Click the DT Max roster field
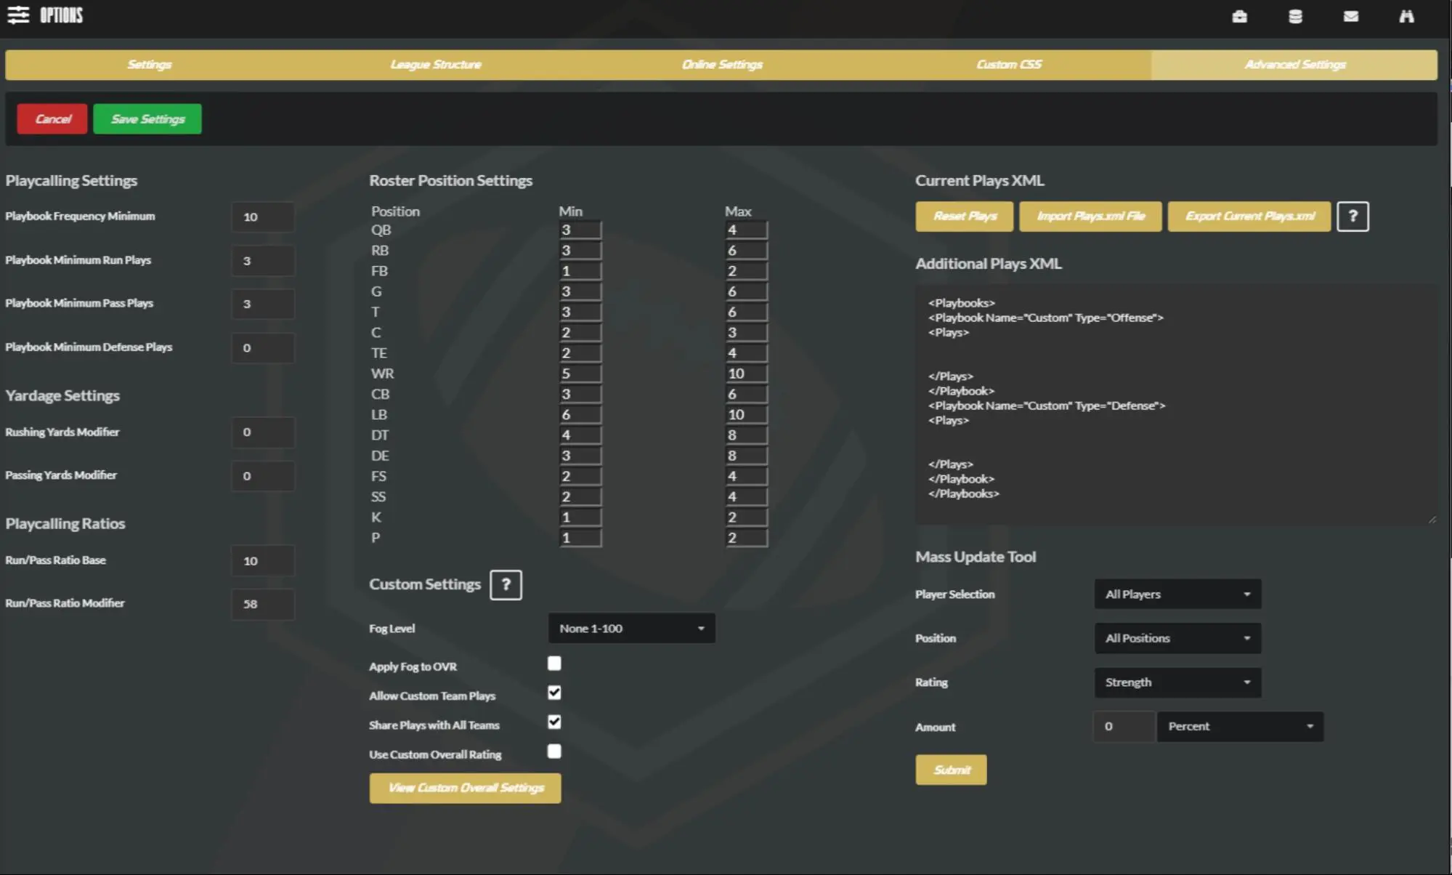The image size is (1452, 875). click(x=746, y=435)
